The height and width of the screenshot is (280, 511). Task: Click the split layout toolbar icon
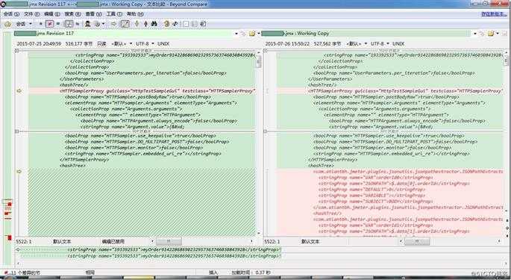coord(195,24)
